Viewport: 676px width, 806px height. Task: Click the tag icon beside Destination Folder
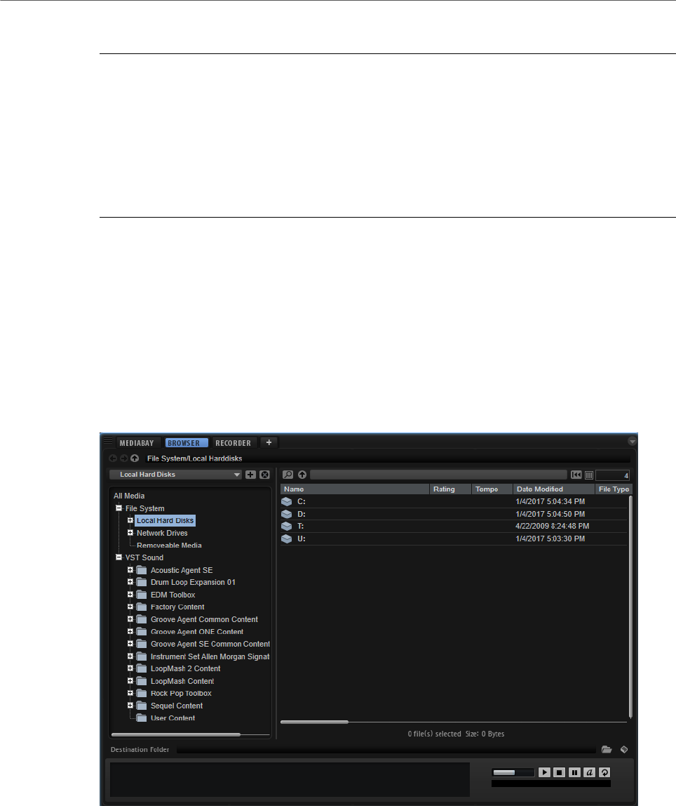[624, 749]
